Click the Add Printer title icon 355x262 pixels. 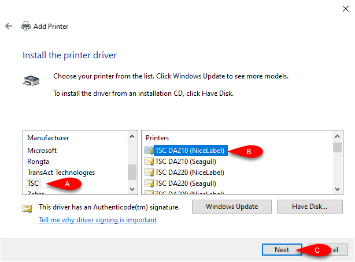[26, 26]
